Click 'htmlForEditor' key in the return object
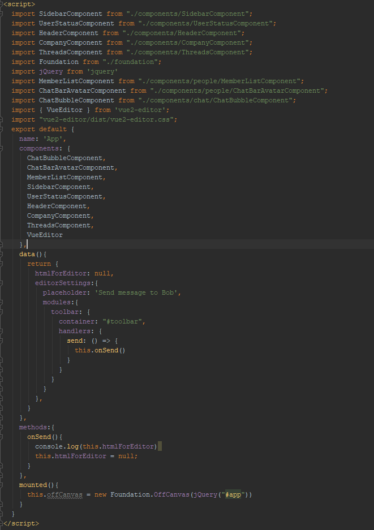Viewport: 374px width, 530px height. (x=61, y=273)
